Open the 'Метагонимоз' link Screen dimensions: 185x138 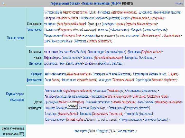coord(87,18)
